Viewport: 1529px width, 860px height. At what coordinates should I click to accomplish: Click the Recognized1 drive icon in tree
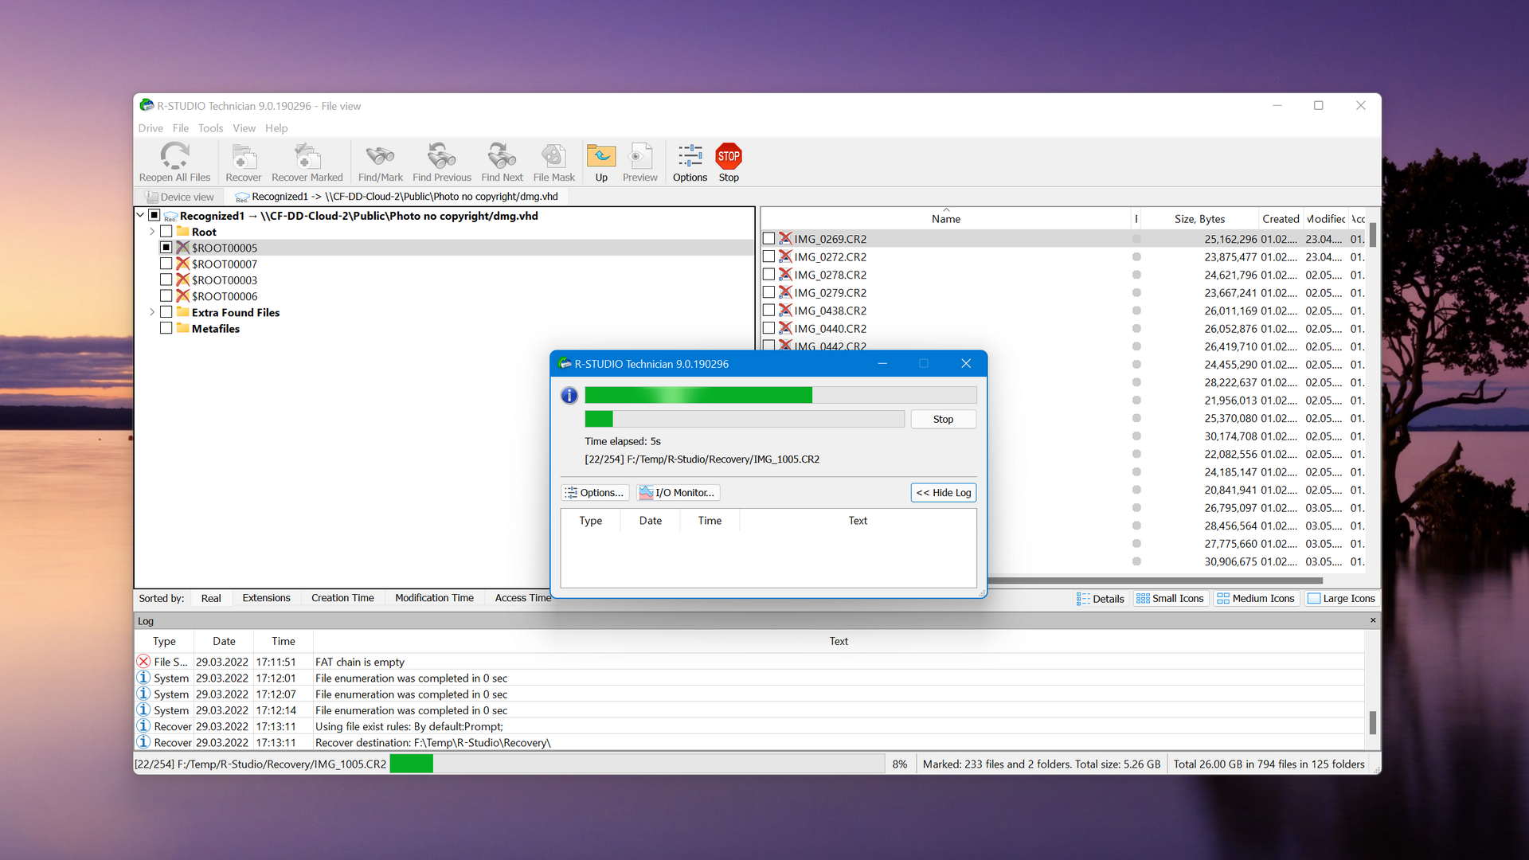point(170,216)
